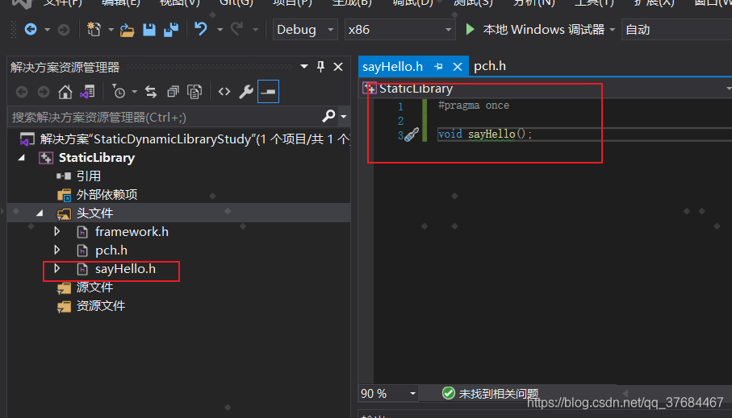Viewport: 732px width, 418px height.
Task: Click the Redo arrow icon
Action: (x=236, y=29)
